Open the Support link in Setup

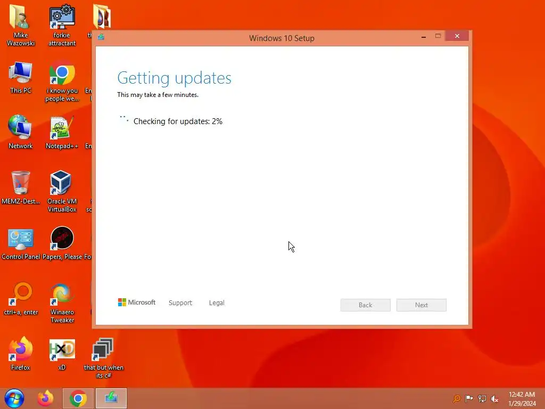[x=180, y=303]
